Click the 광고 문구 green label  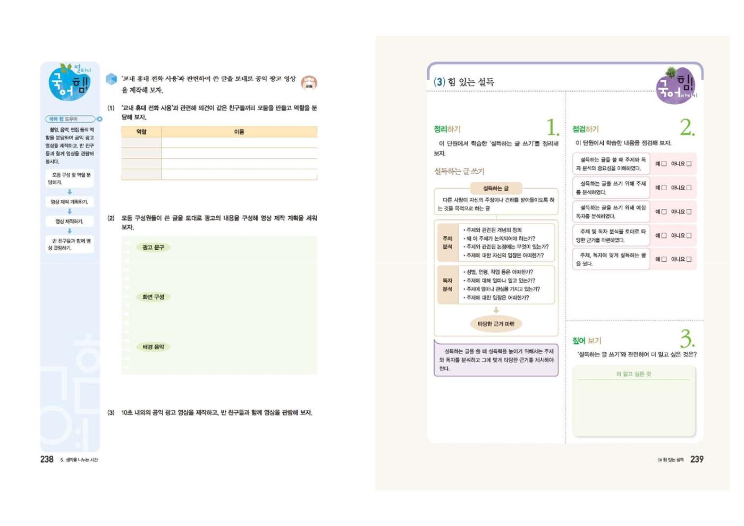153,248
